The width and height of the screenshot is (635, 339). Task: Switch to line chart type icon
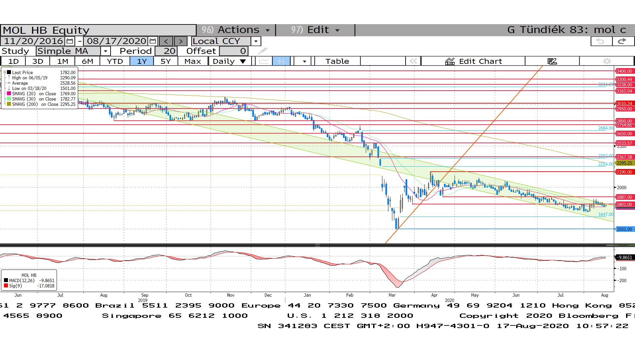264,61
